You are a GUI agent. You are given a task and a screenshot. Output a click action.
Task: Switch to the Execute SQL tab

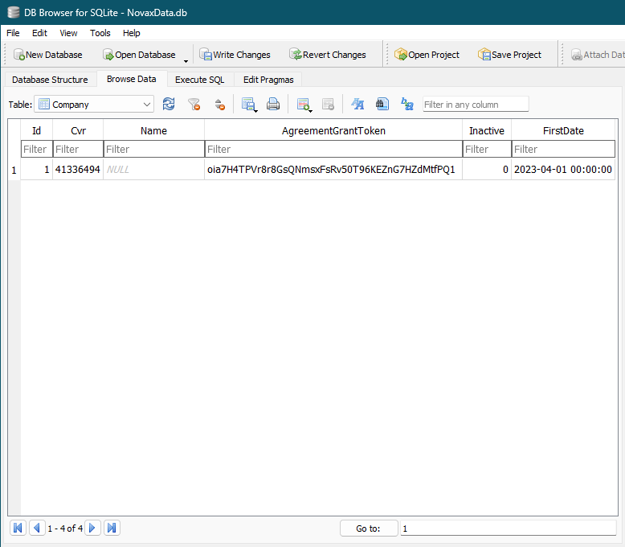click(x=200, y=80)
